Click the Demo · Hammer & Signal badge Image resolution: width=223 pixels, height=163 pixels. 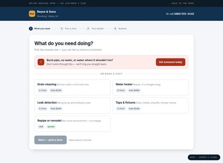pos(204,157)
